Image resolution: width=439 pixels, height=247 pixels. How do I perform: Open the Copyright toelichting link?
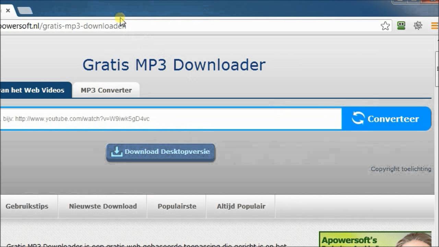coord(401,169)
